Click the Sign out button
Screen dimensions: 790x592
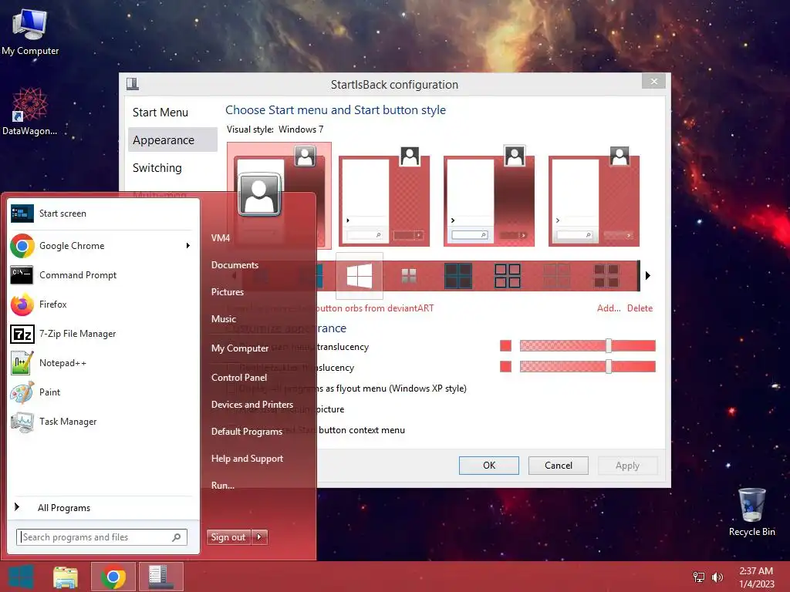(228, 537)
